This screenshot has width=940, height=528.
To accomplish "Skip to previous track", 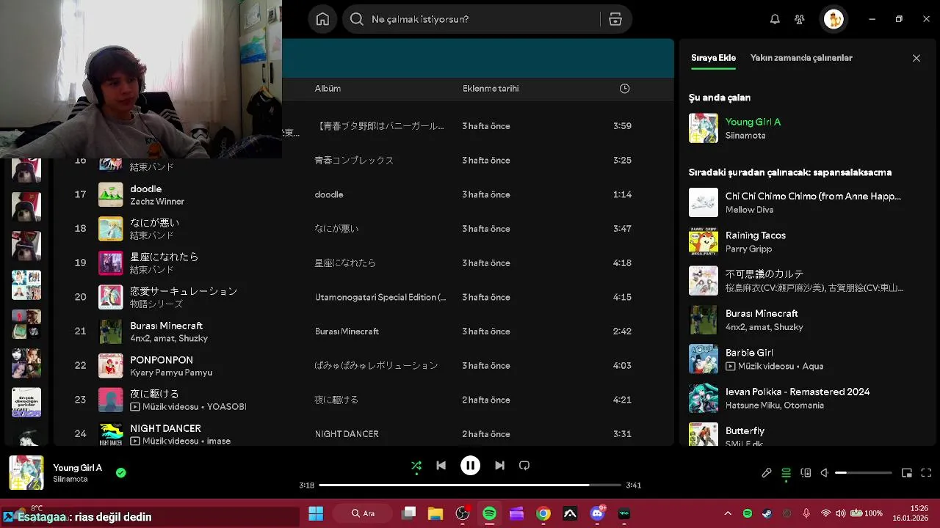I will pos(441,465).
